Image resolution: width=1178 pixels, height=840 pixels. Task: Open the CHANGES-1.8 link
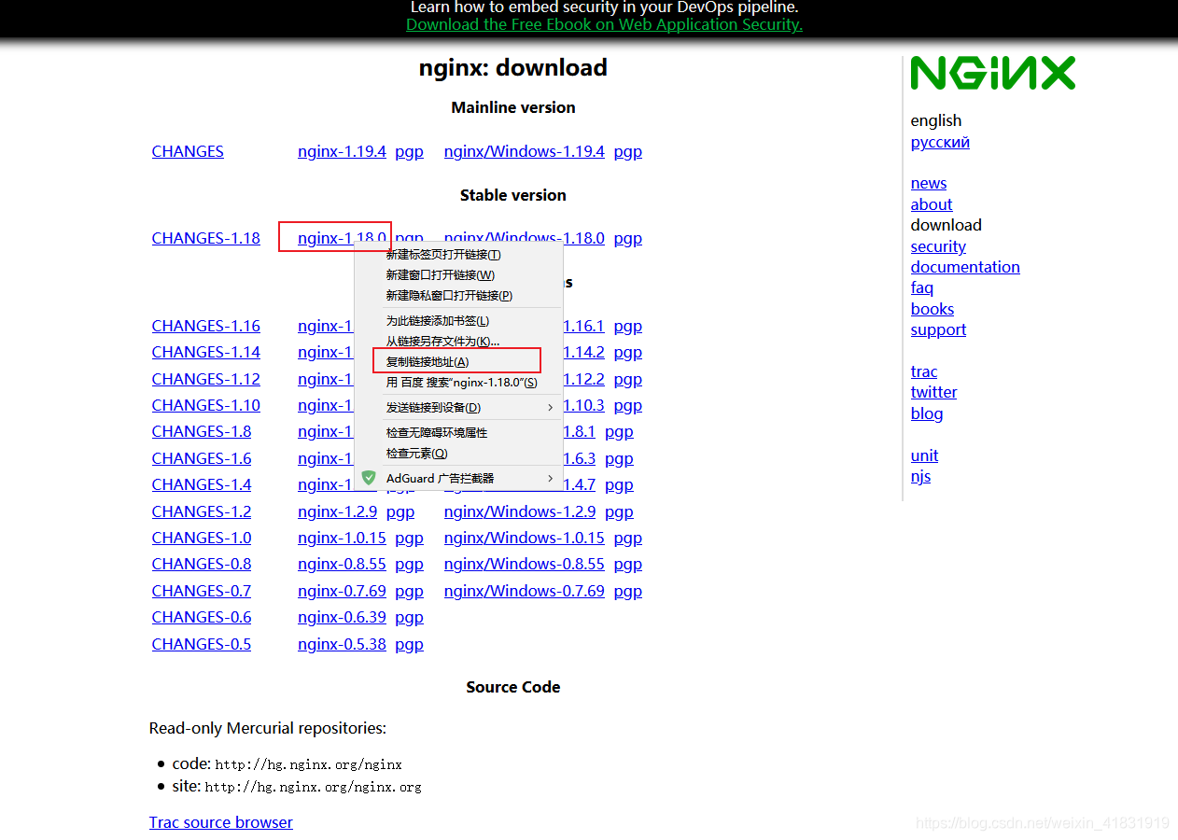coord(202,431)
